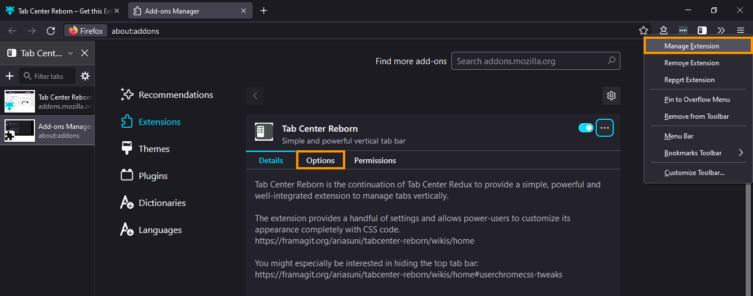
Task: Switch to the Details tab
Action: pos(271,160)
